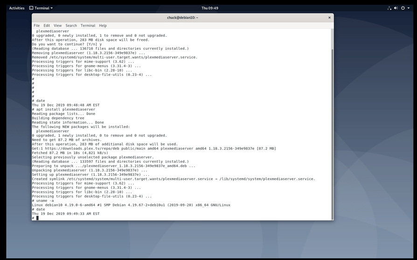Open the Terminal app menu in top bar
The image size is (417, 260).
pos(41,8)
